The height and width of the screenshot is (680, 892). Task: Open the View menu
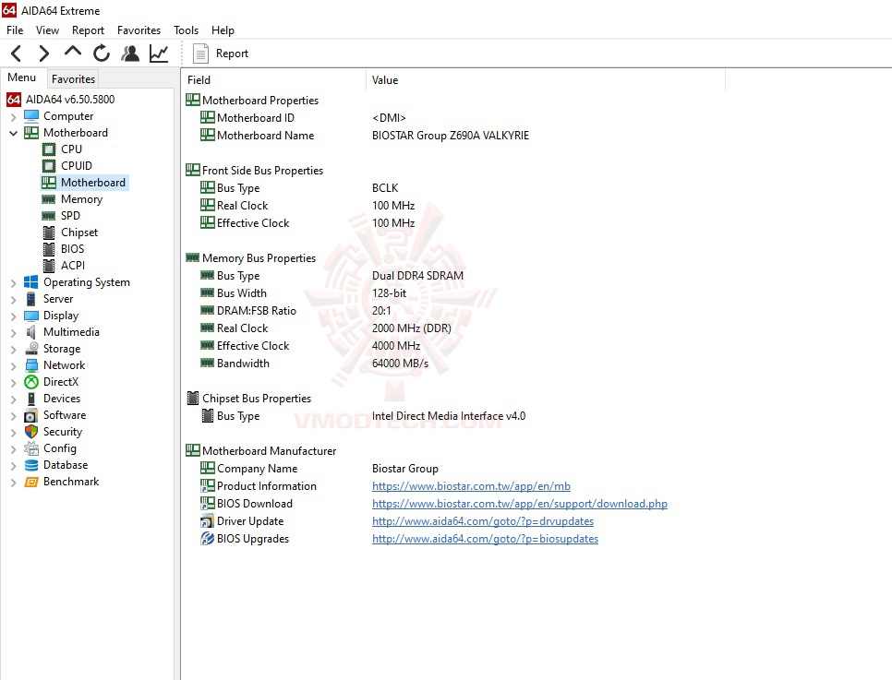47,30
